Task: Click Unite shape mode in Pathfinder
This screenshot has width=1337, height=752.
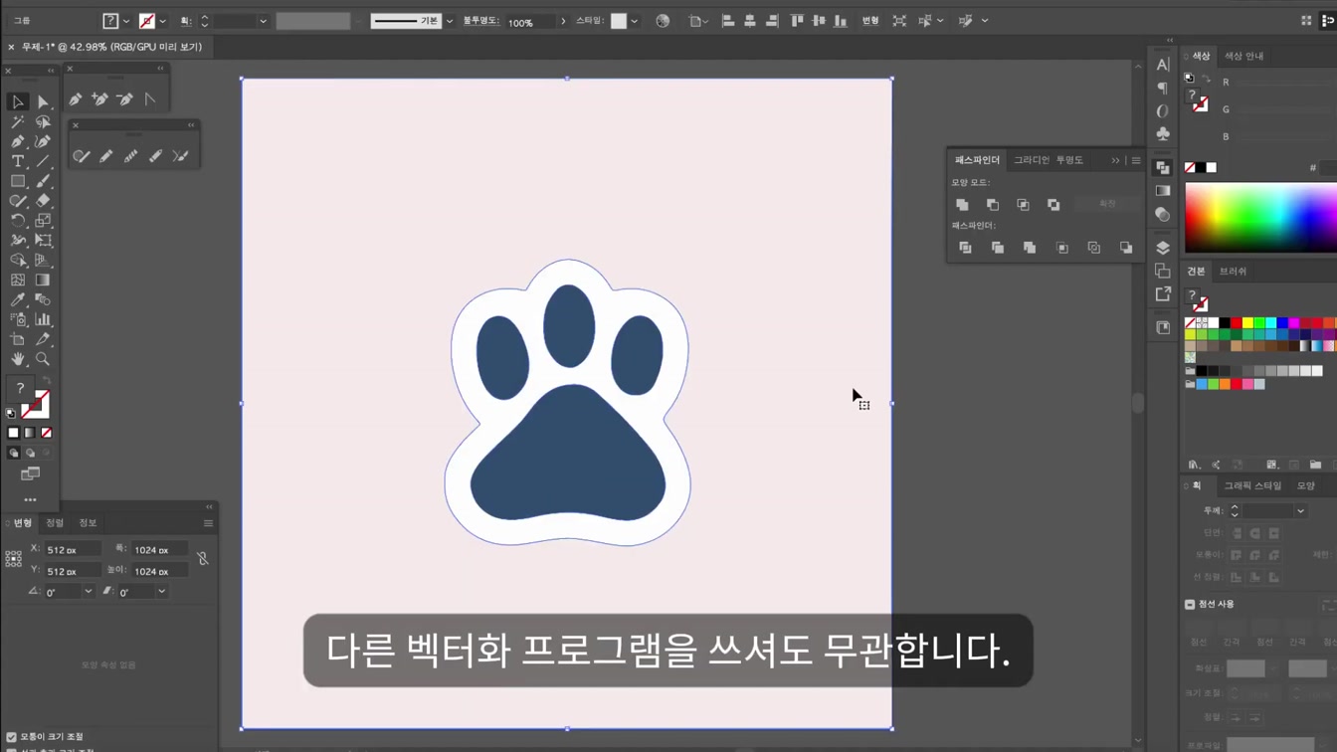Action: click(962, 204)
